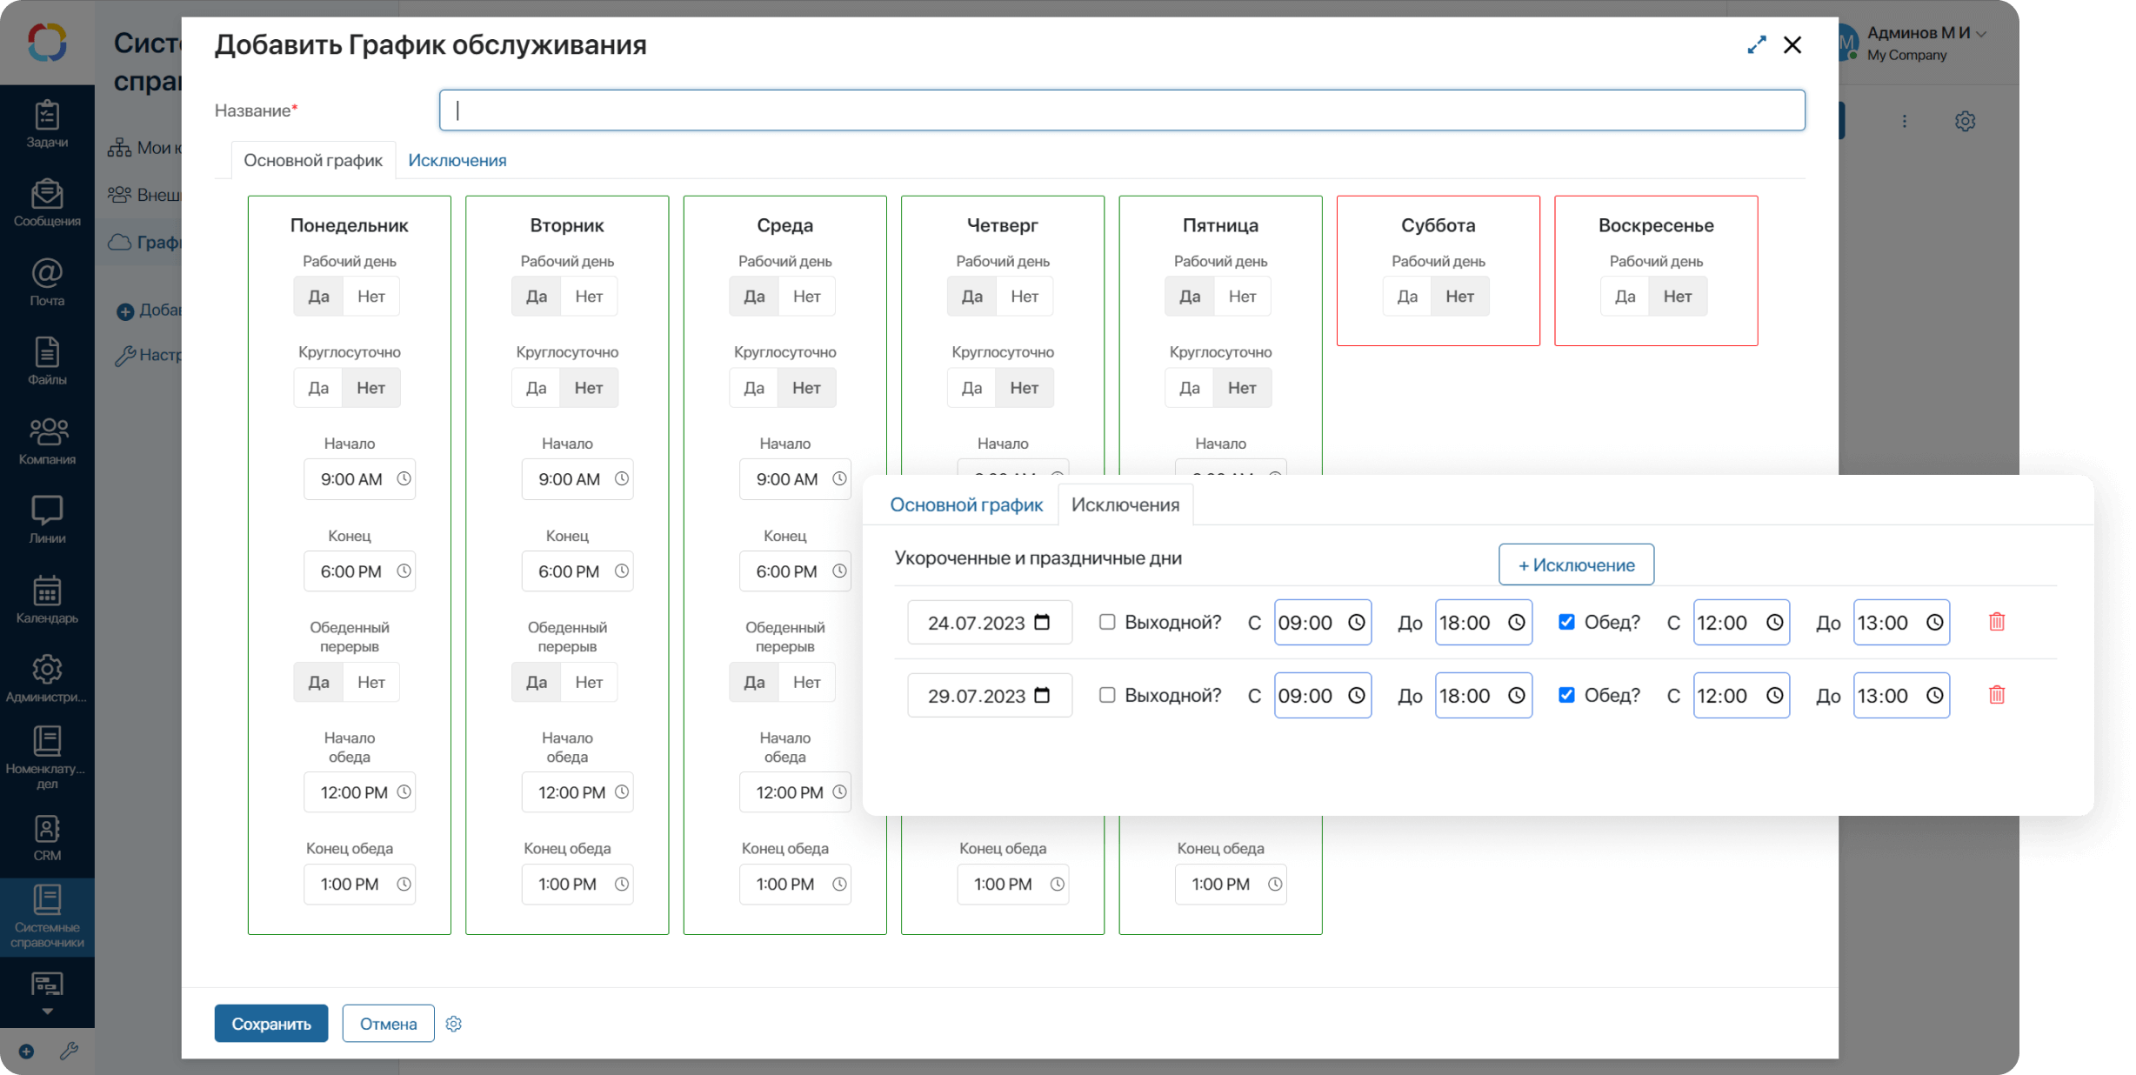Click the settings gear in top right header

[1966, 121]
